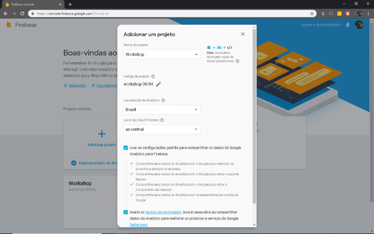The width and height of the screenshot is (374, 234).
Task: Bookmark this page with the star
Action: point(312,13)
